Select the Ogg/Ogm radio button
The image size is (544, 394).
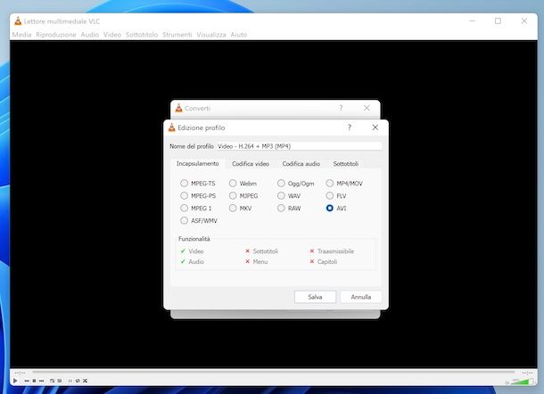tap(281, 183)
